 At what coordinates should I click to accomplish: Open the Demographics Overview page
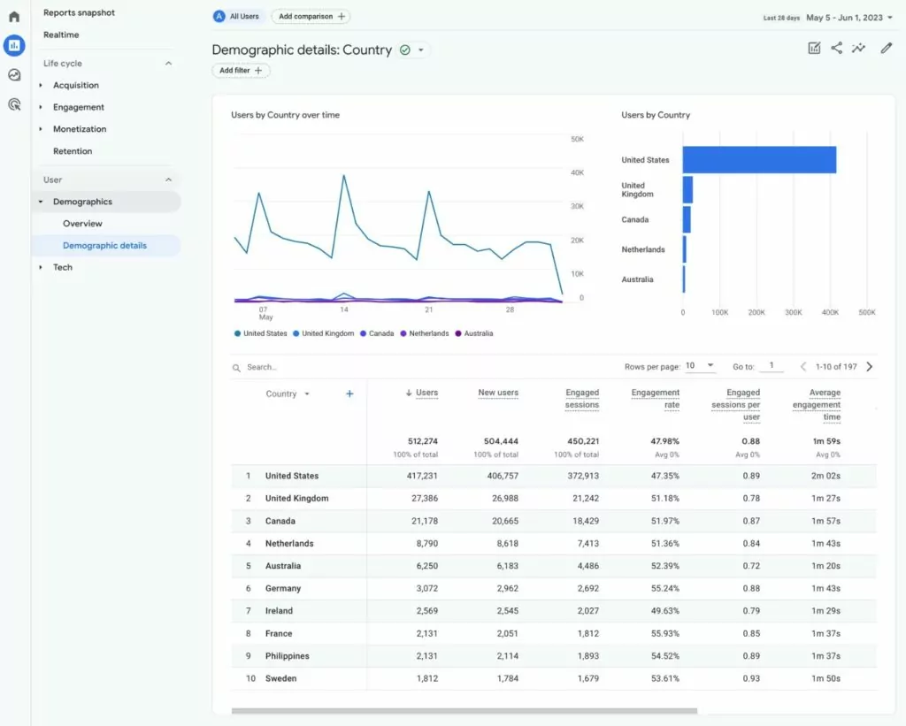[82, 224]
